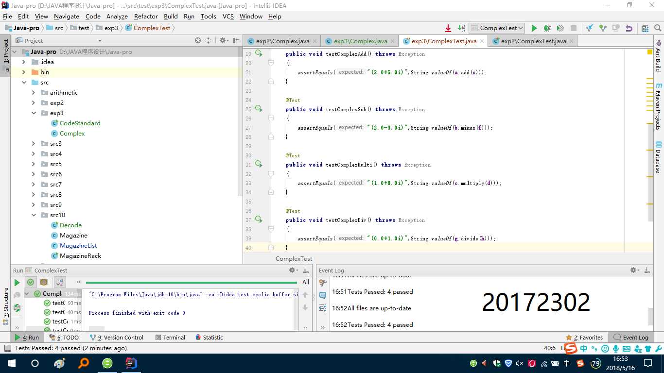Open the 9: Version Control tool window
664x373 pixels.
[117, 338]
